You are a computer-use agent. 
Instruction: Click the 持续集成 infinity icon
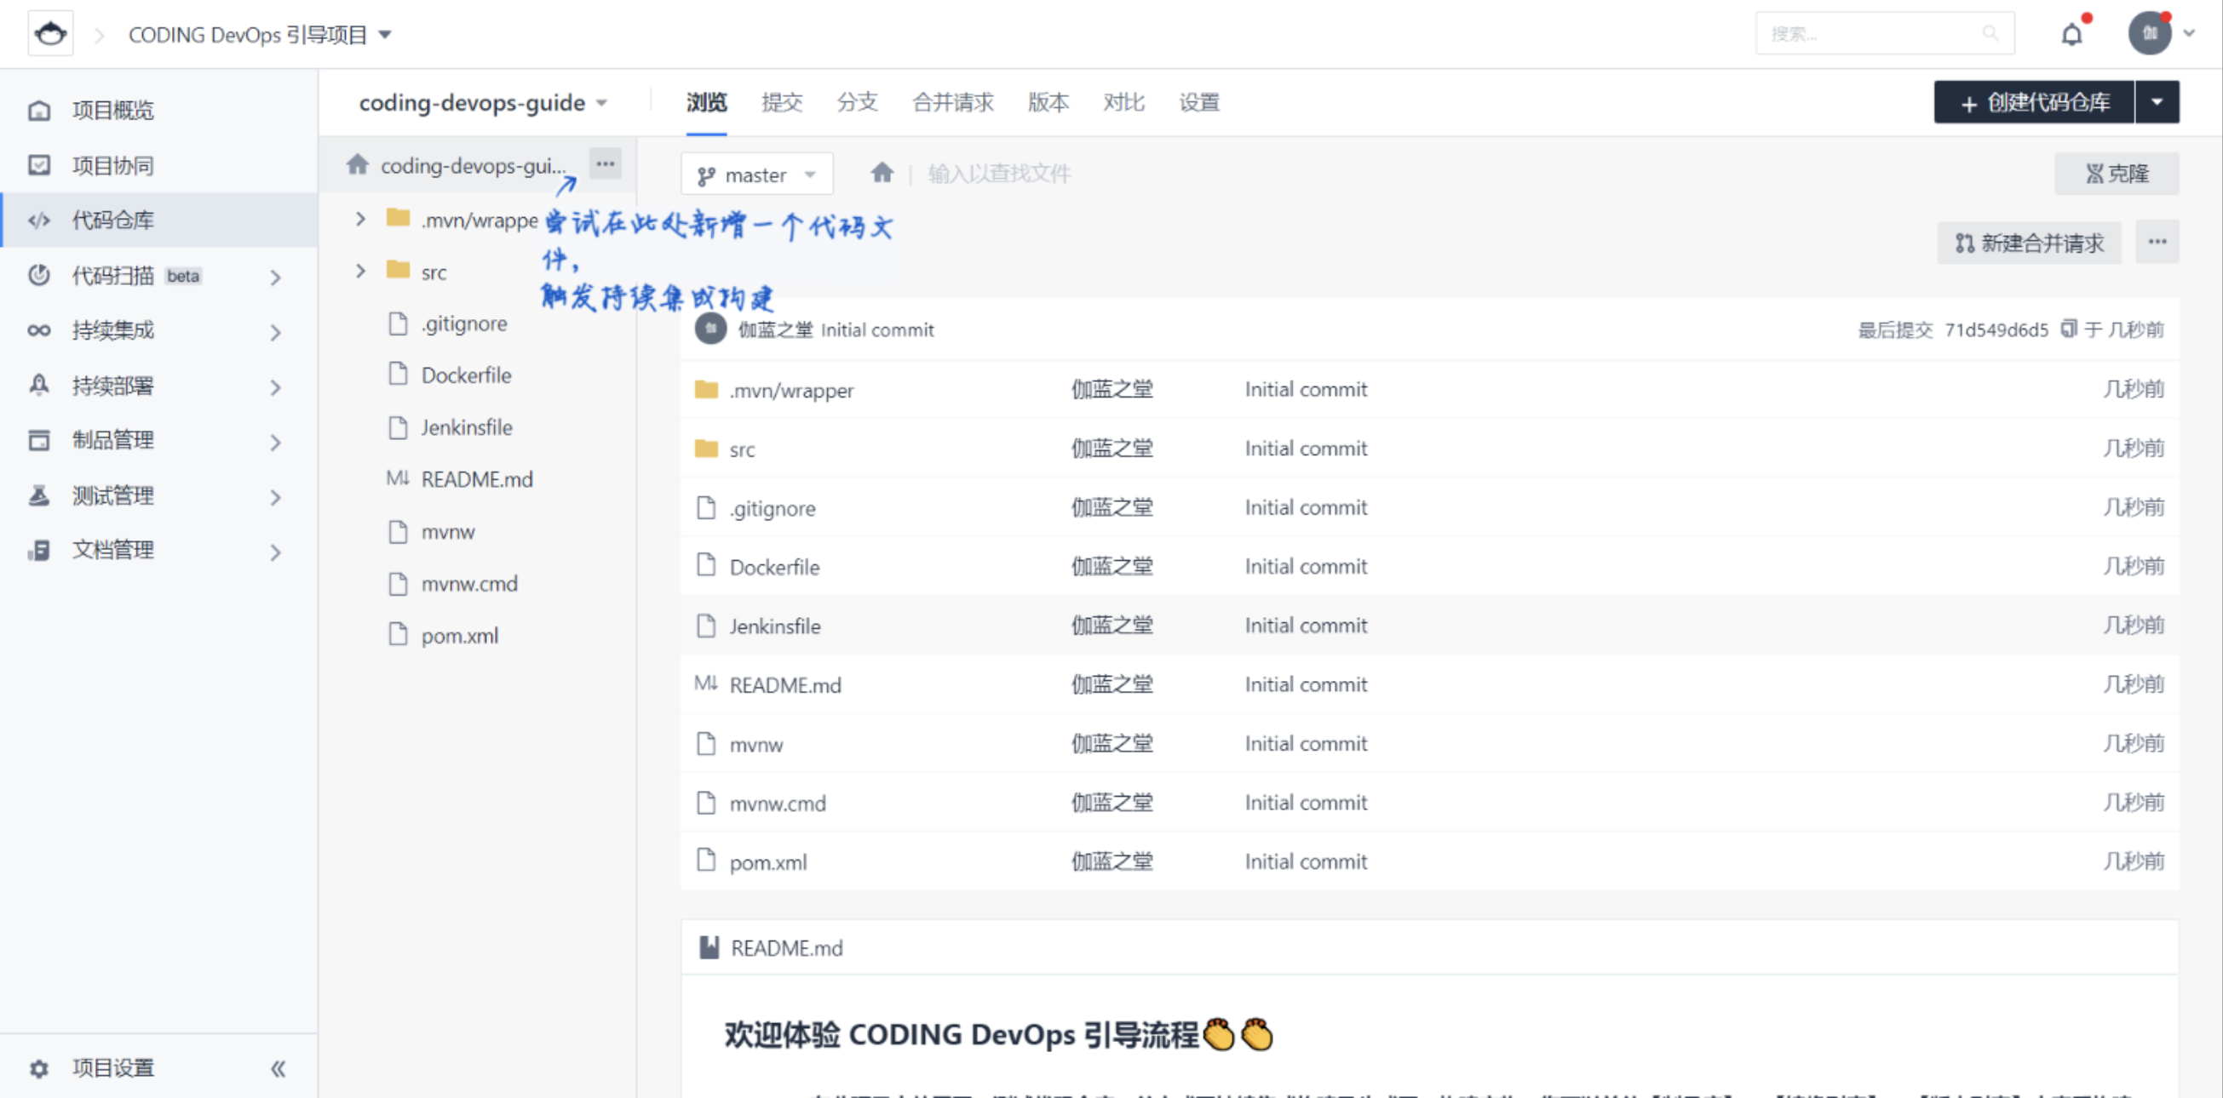(39, 330)
